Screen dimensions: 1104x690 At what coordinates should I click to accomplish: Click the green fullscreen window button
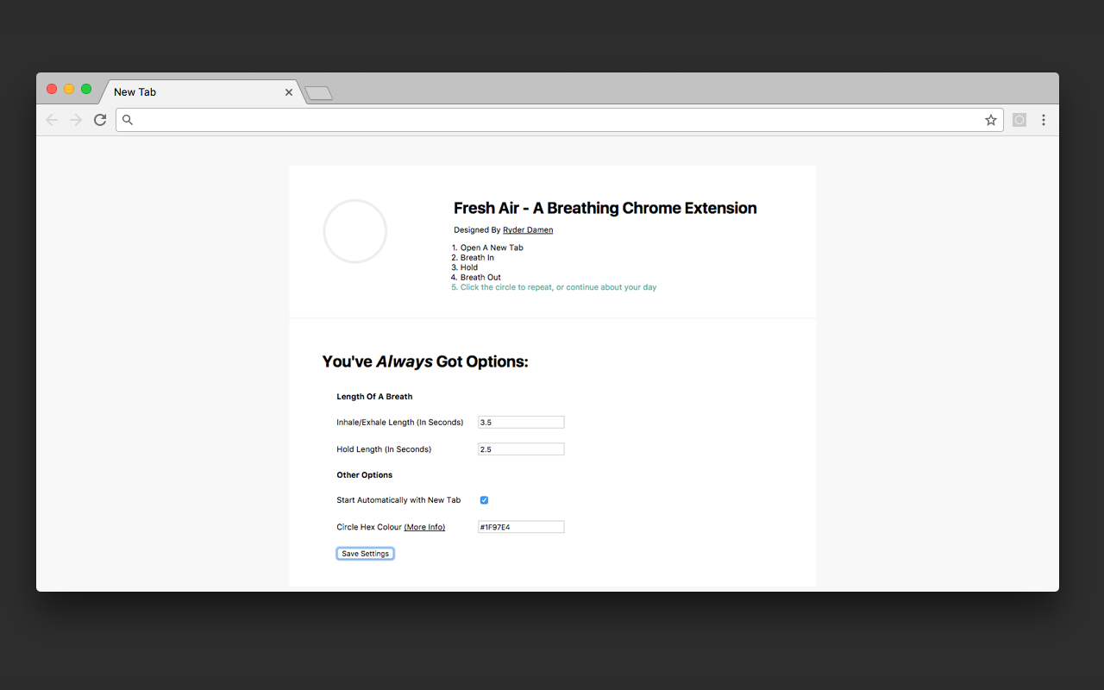(86, 90)
